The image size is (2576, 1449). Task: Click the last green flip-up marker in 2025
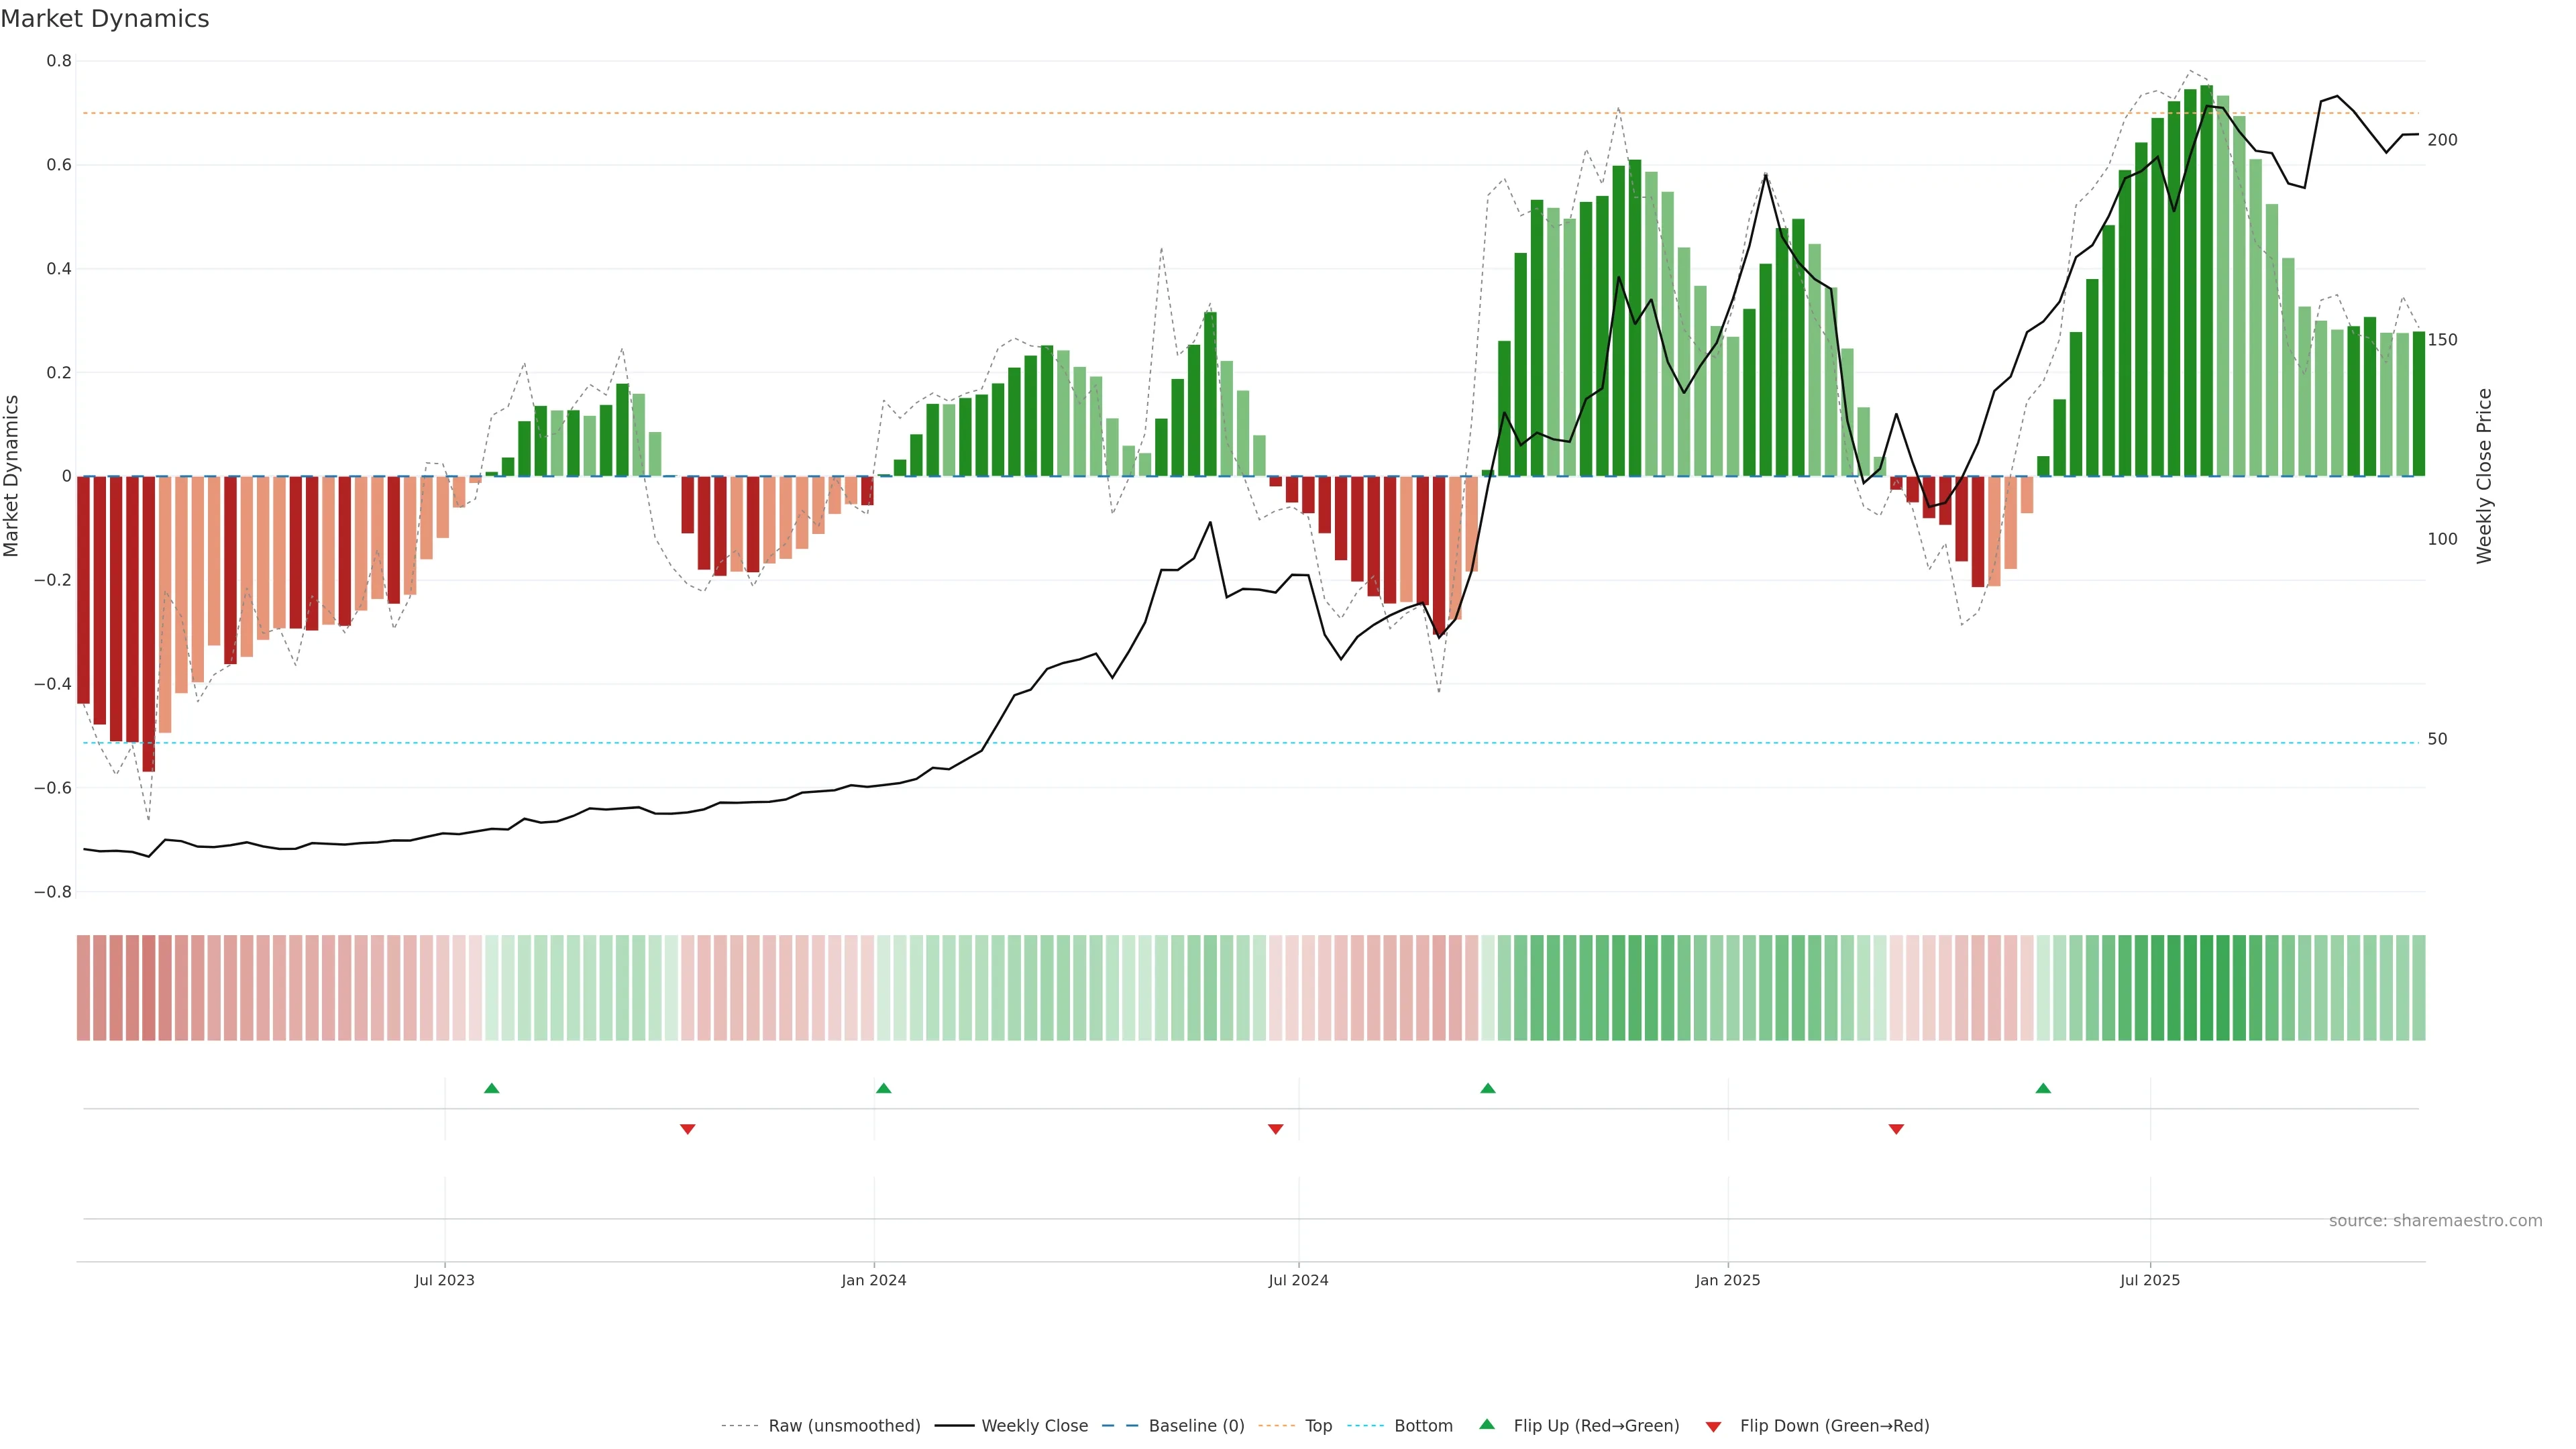(x=2043, y=1088)
